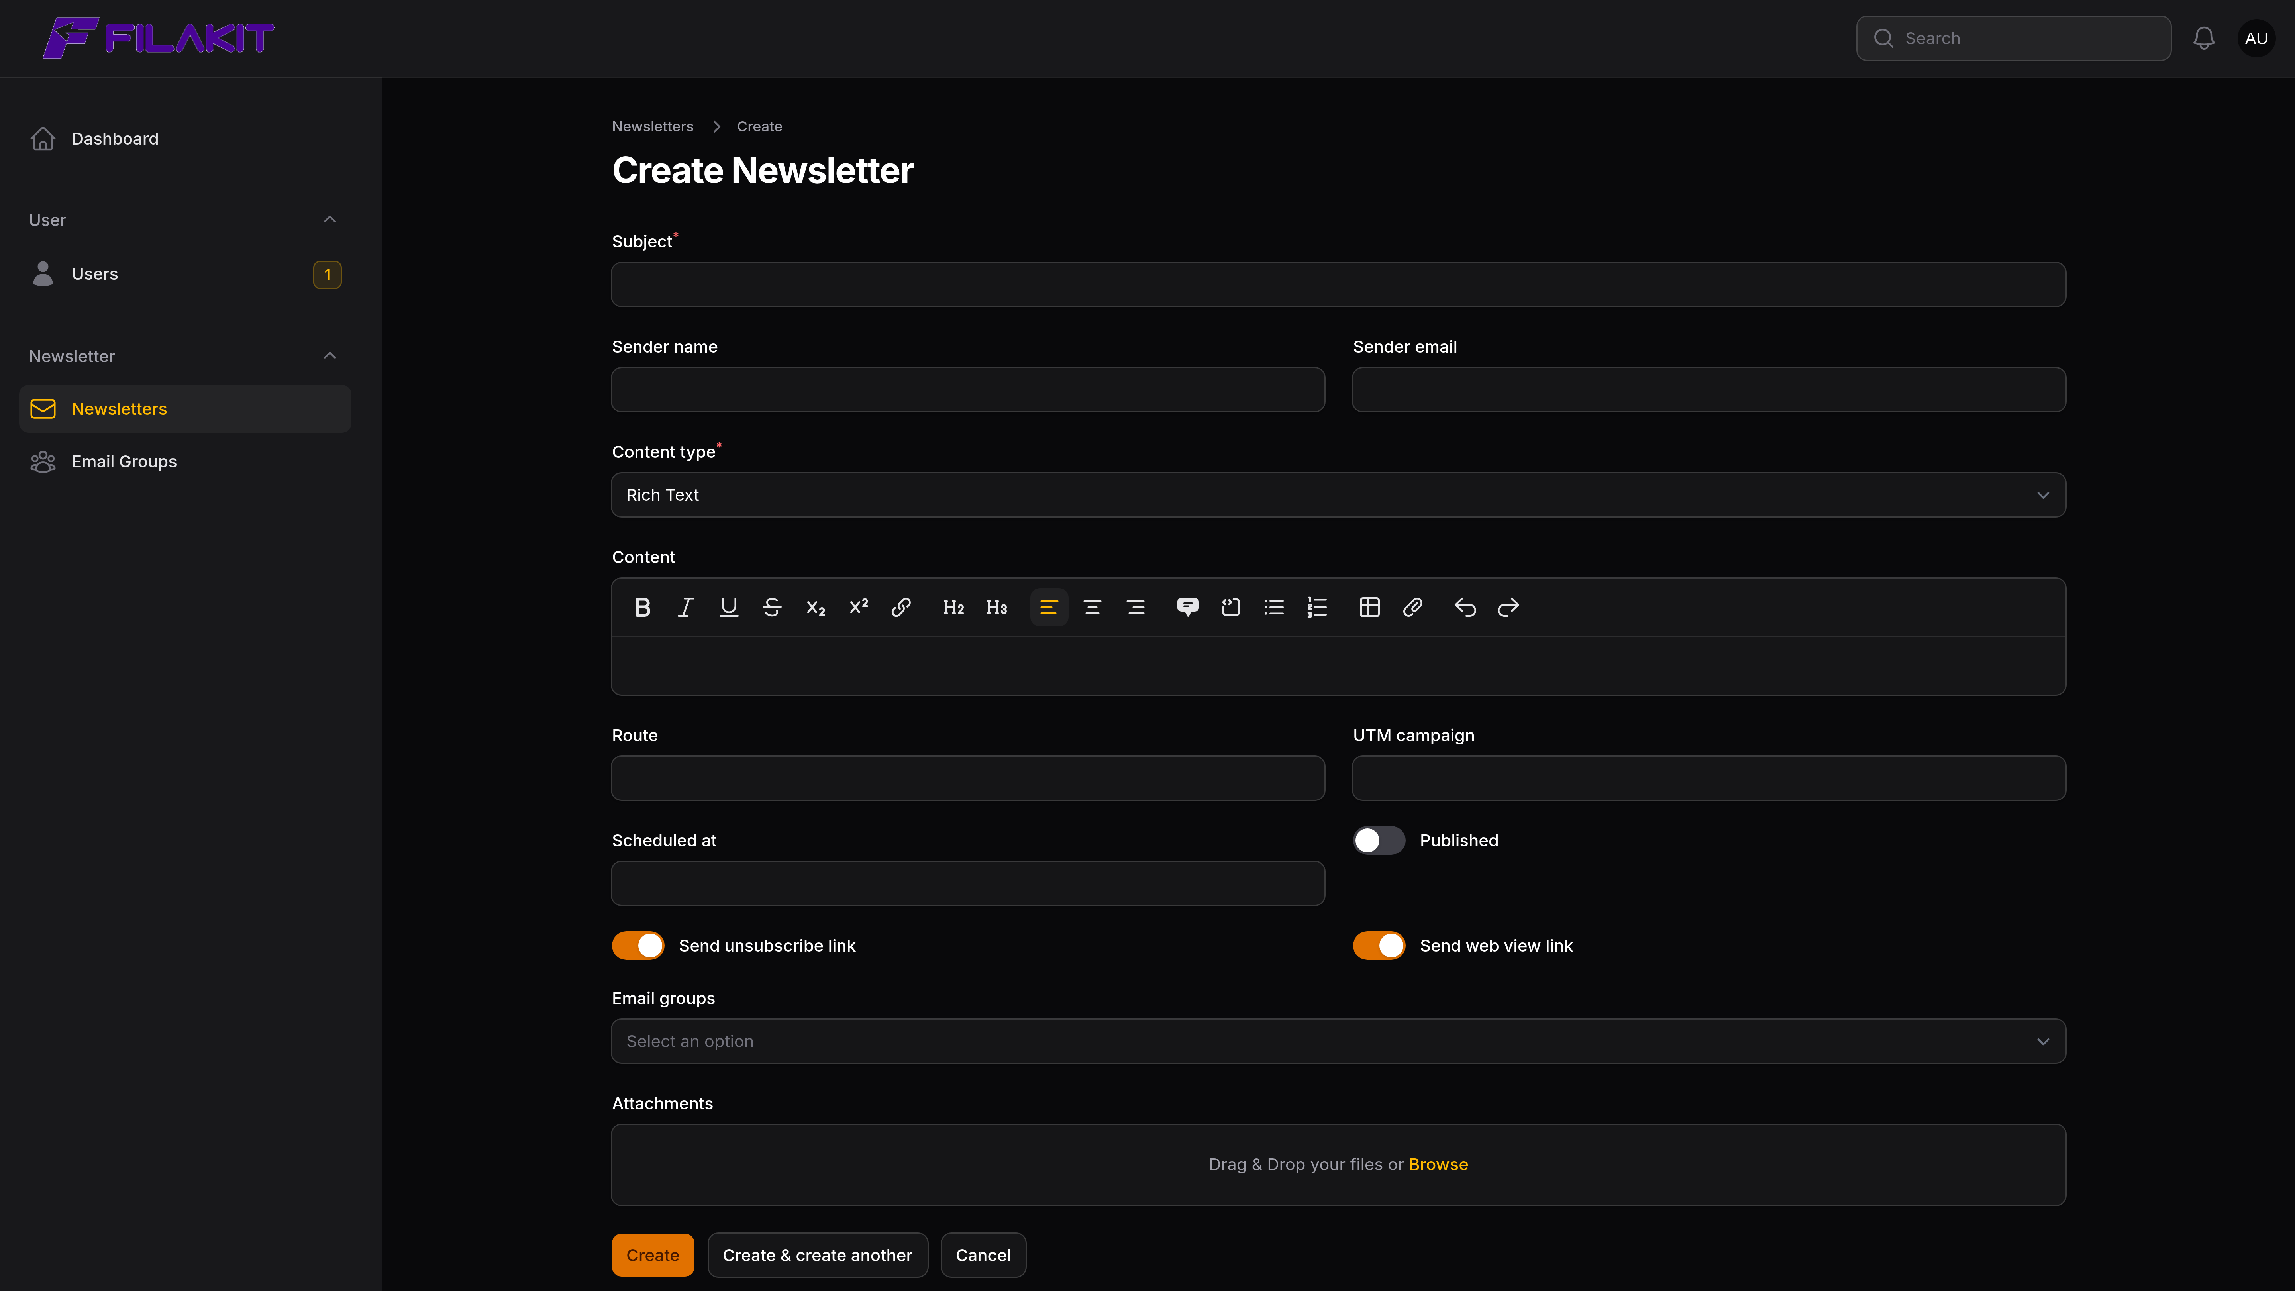This screenshot has height=1291, width=2295.
Task: Open notifications bell
Action: click(2203, 38)
